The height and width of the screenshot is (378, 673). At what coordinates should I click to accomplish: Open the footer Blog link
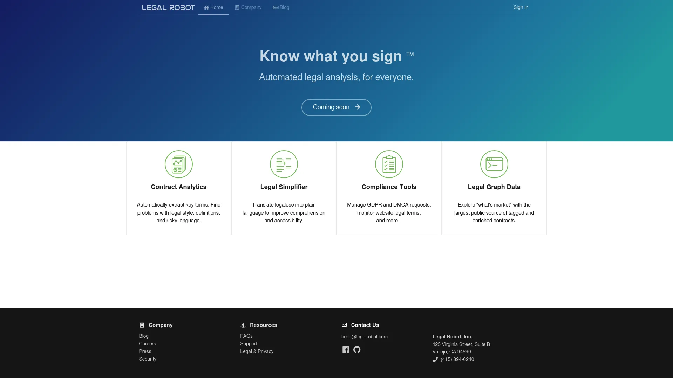[x=144, y=336]
